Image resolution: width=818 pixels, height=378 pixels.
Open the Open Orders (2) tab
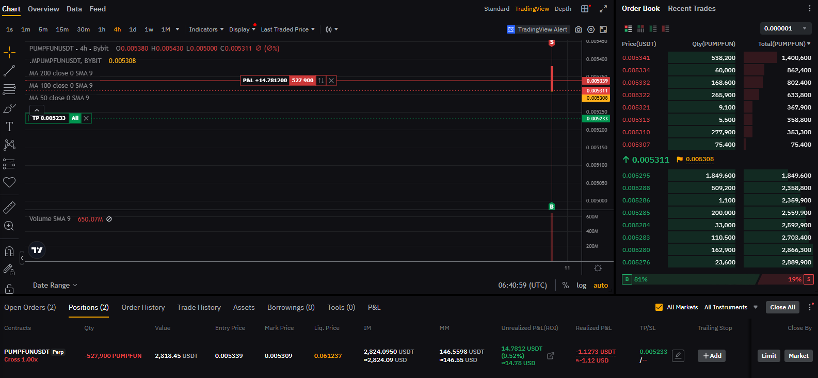[30, 307]
